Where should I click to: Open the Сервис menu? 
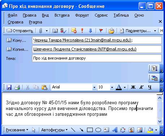coord(101,15)
